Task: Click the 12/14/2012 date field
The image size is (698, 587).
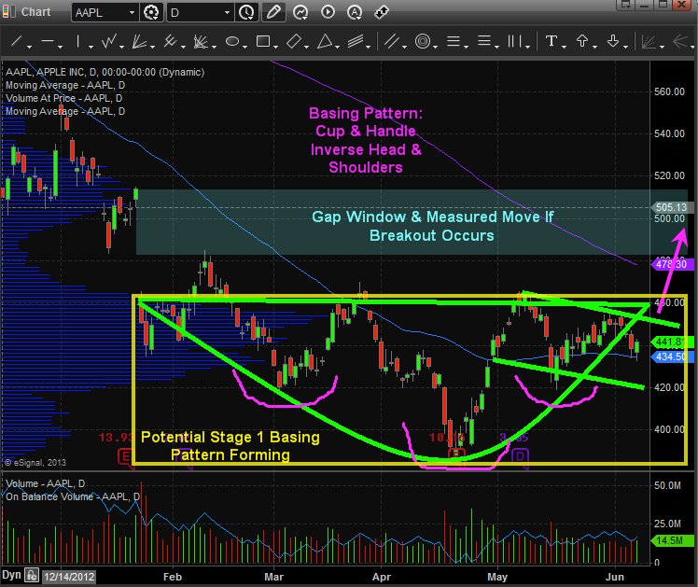Action: pos(69,578)
